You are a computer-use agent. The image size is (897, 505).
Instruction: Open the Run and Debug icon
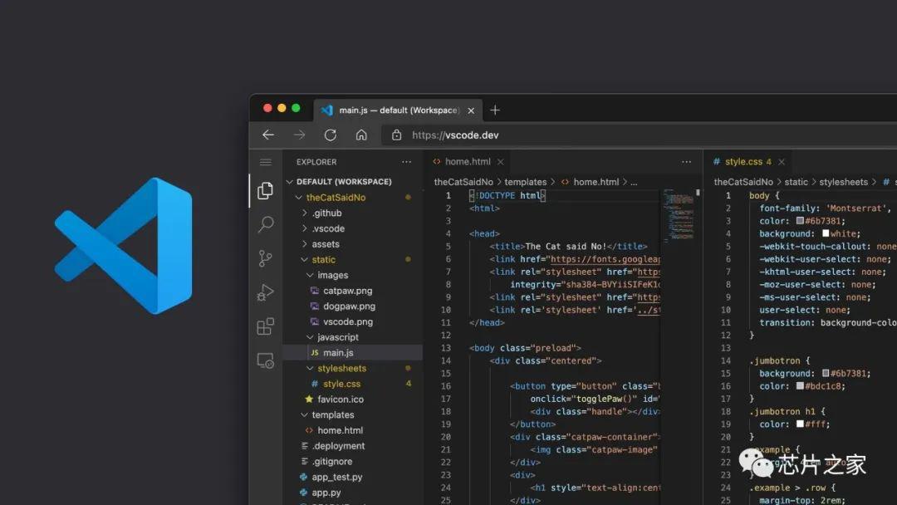tap(266, 292)
